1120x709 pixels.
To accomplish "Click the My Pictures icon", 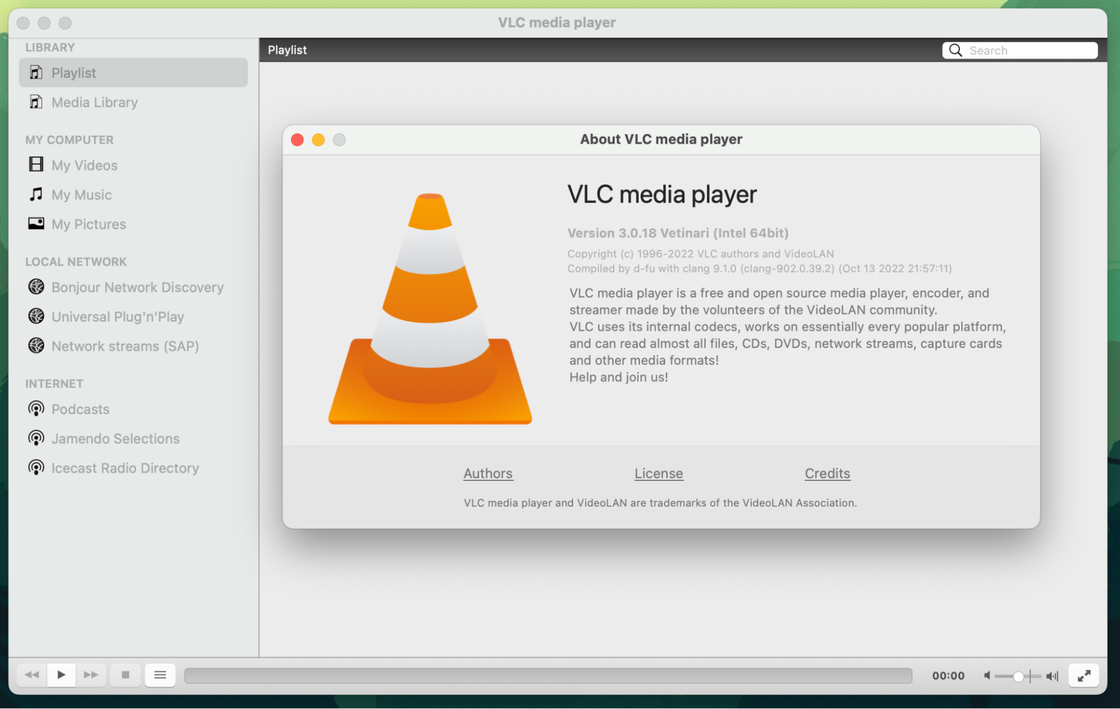I will click(x=36, y=223).
